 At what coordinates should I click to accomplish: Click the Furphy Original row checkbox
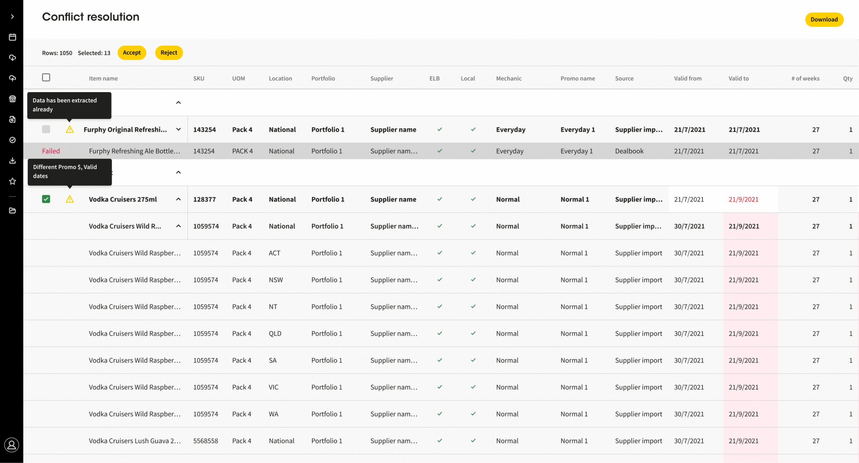pos(46,130)
